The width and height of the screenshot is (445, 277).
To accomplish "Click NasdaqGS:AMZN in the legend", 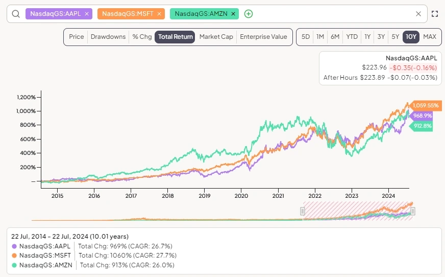I will tap(46, 265).
